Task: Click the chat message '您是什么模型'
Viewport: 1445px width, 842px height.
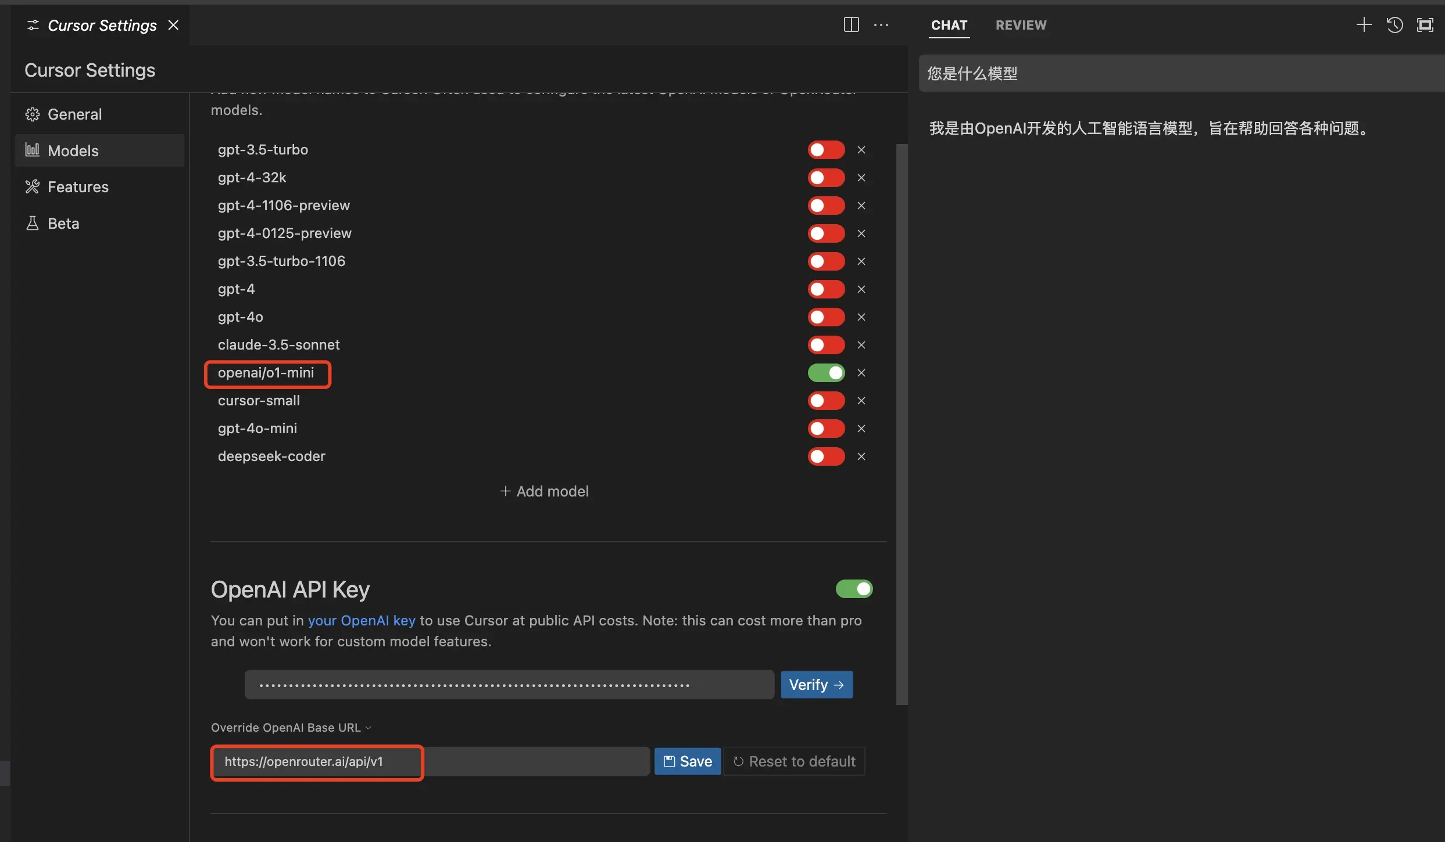Action: click(x=972, y=74)
